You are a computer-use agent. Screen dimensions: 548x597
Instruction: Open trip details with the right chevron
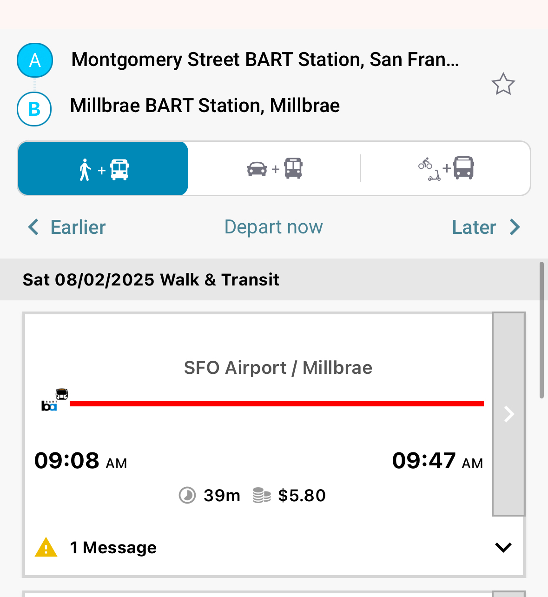(509, 414)
